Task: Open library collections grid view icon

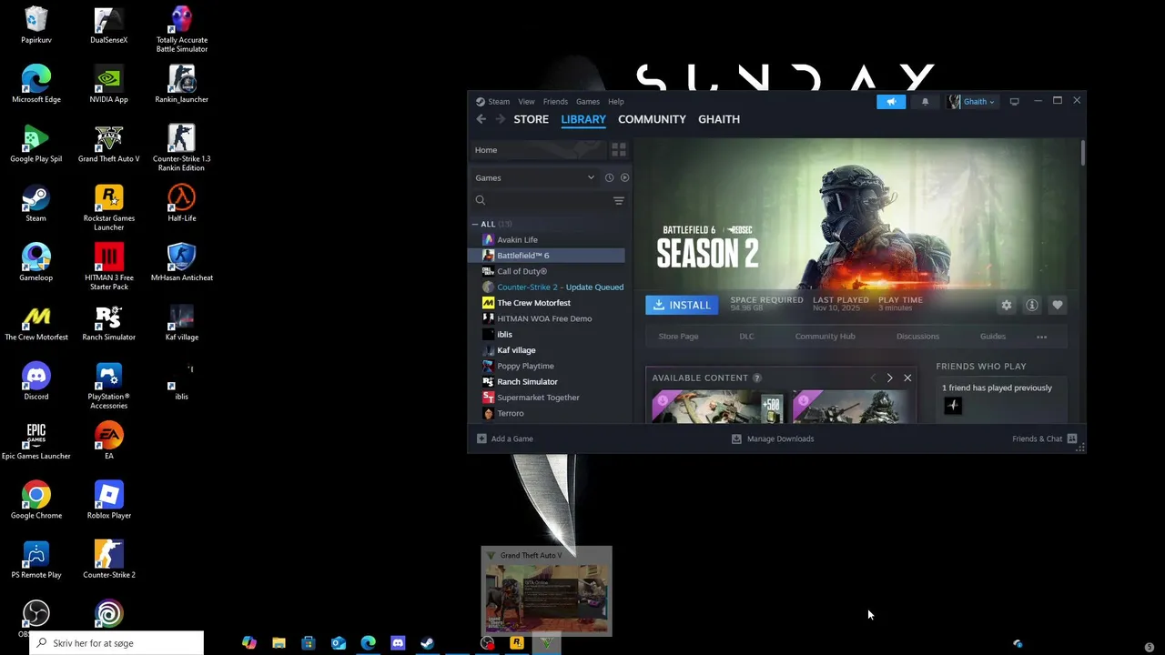Action: click(618, 149)
